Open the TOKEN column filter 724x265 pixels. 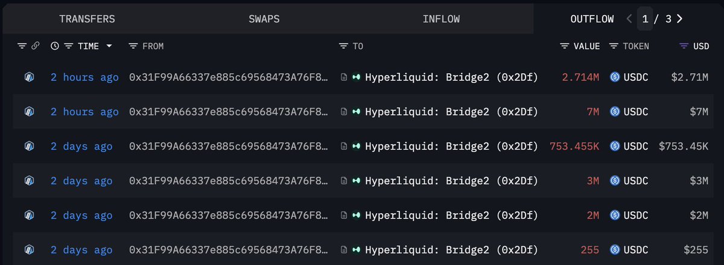point(614,46)
